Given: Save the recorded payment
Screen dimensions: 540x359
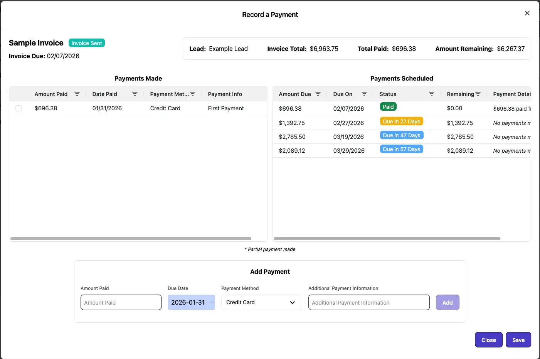Looking at the screenshot, I should point(518,340).
